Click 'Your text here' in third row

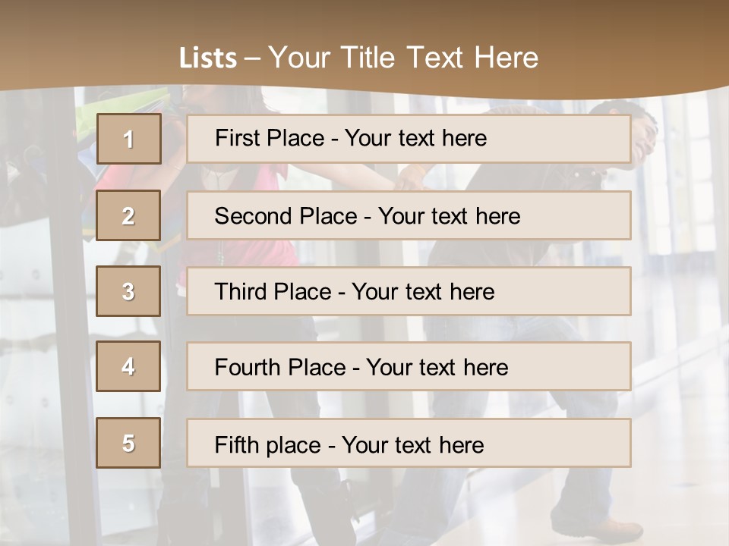pos(423,291)
